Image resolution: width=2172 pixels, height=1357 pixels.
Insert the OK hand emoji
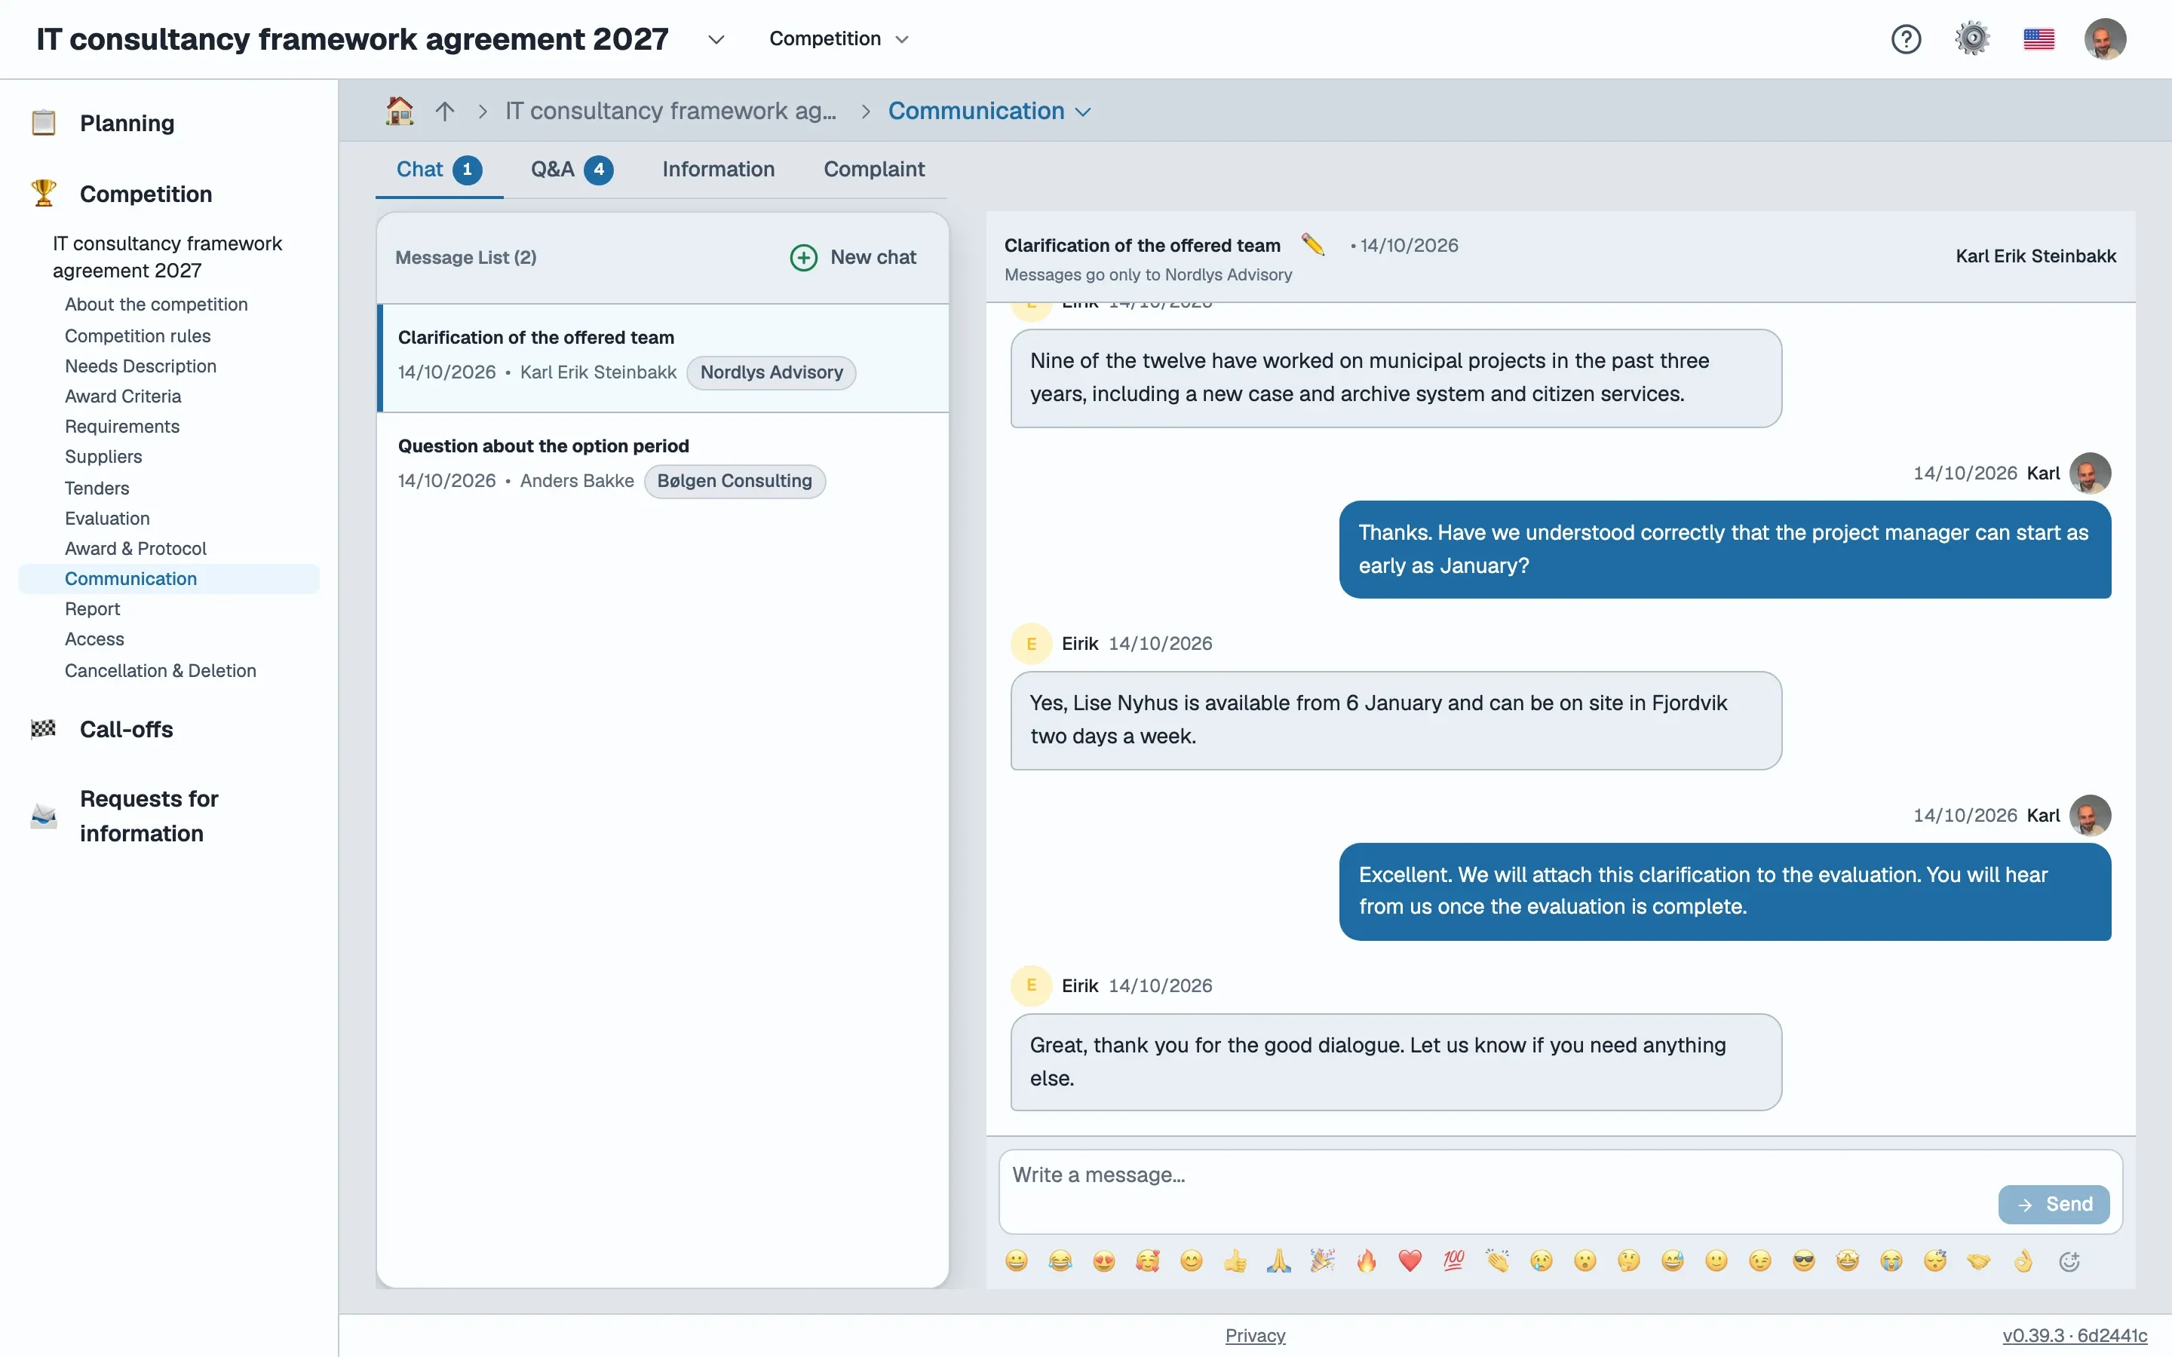pyautogui.click(x=2022, y=1260)
